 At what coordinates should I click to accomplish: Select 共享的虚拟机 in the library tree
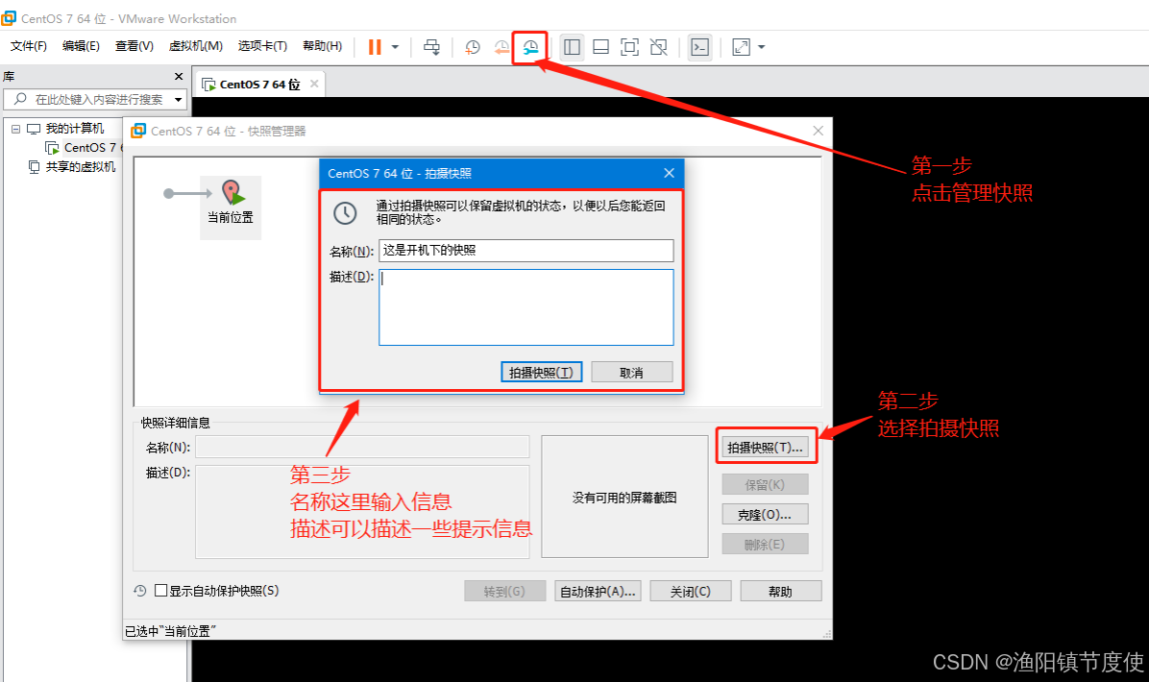coord(81,167)
